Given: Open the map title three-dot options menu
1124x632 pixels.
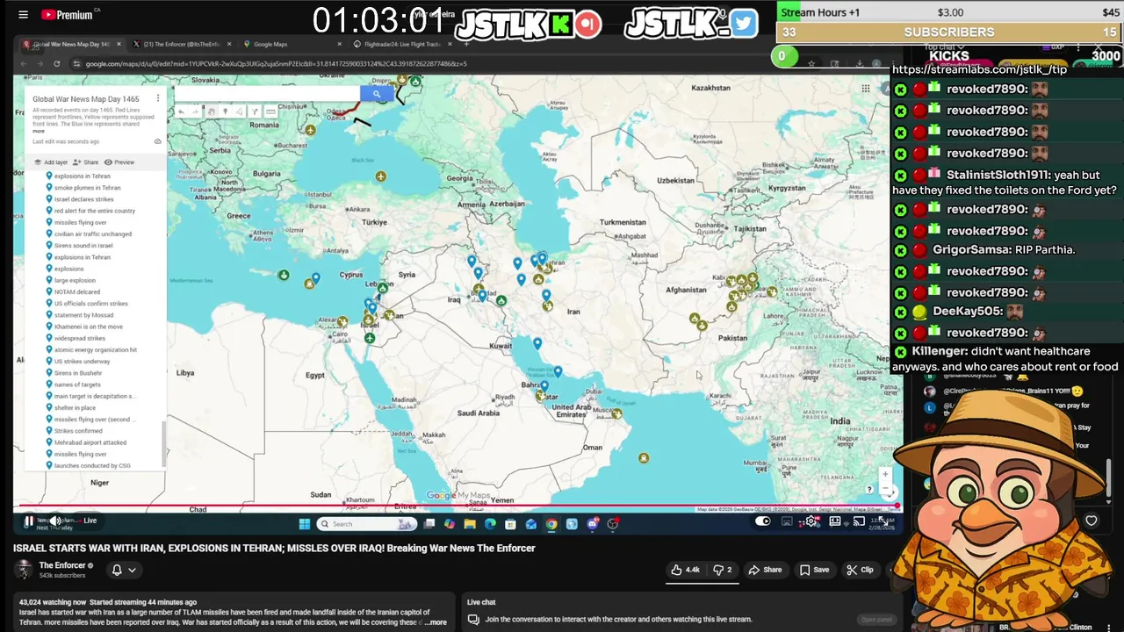Looking at the screenshot, I should [x=158, y=99].
